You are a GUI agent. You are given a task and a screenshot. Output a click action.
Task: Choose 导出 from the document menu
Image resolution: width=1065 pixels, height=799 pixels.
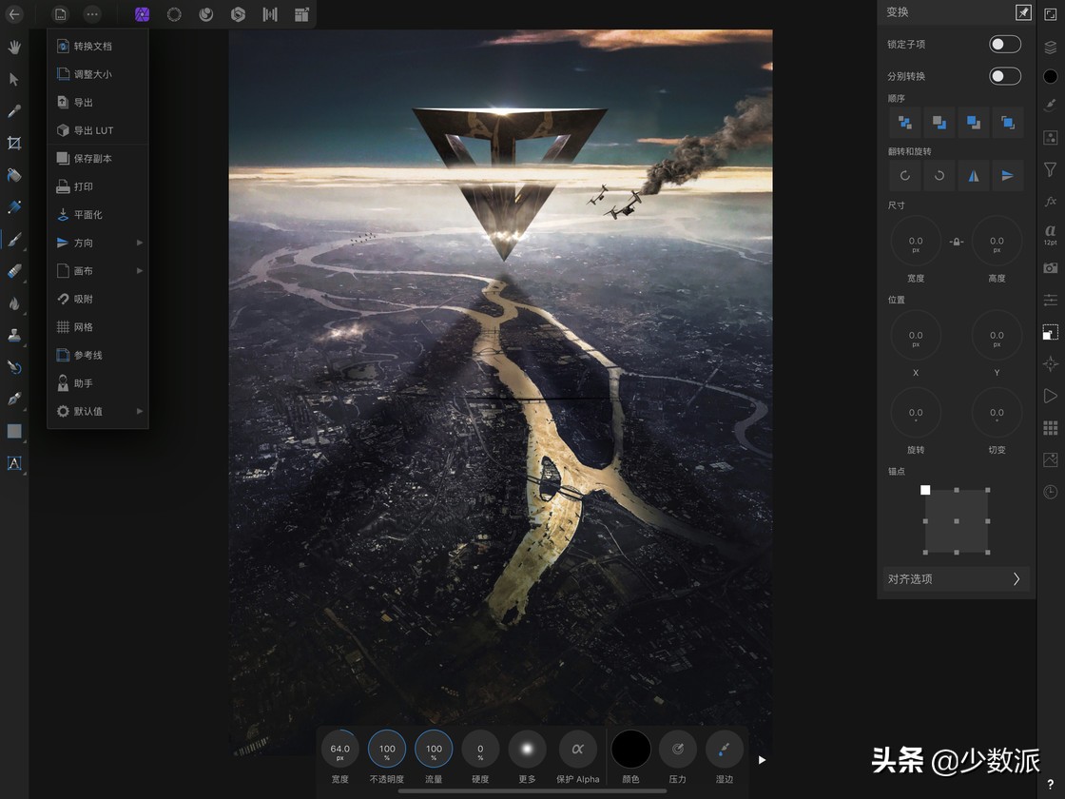84,103
